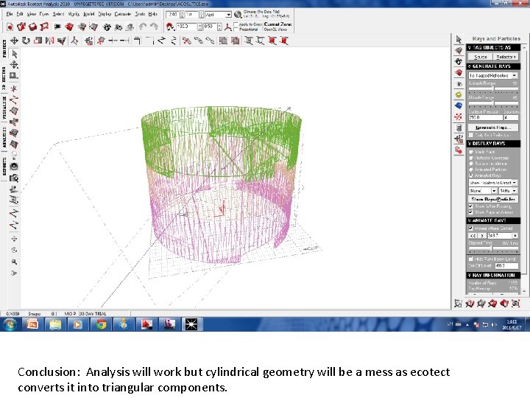530x398 pixels.
Task: Click the red speaker icon at panel bottom
Action: tap(504, 303)
